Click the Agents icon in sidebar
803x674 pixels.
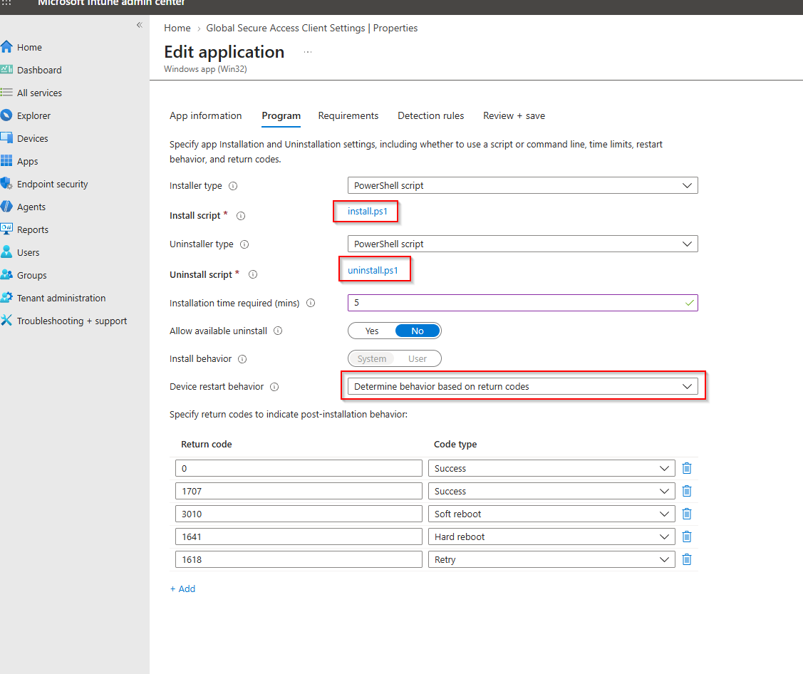point(6,207)
